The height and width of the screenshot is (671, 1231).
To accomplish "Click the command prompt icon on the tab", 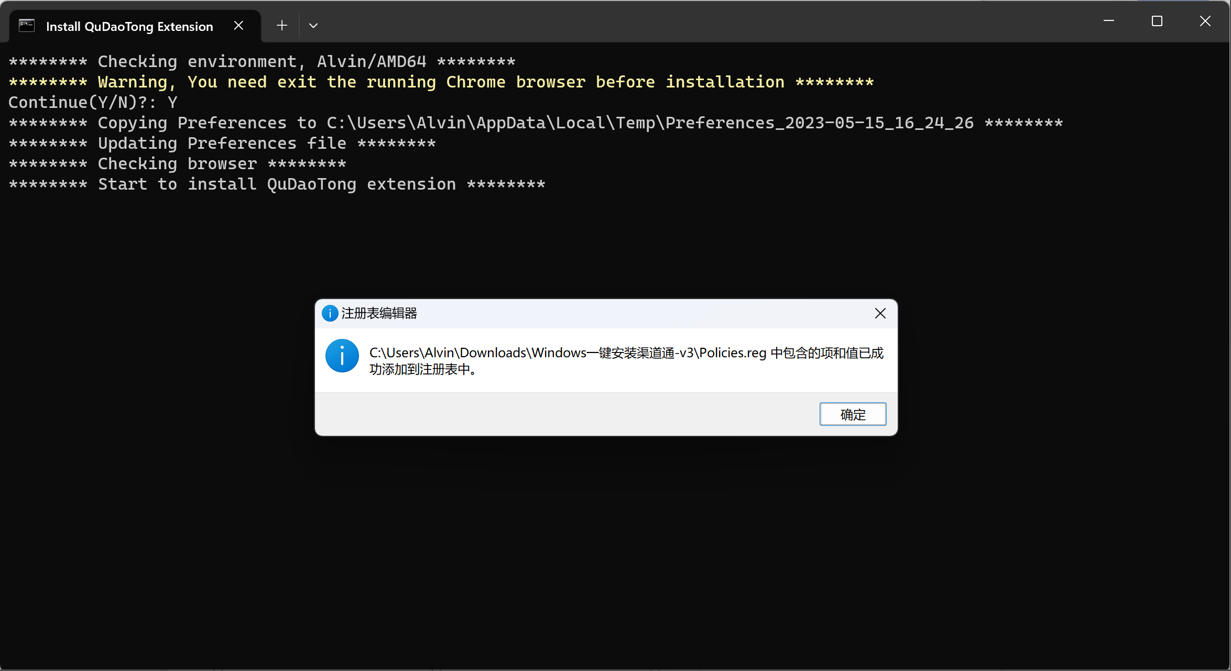I will (27, 26).
